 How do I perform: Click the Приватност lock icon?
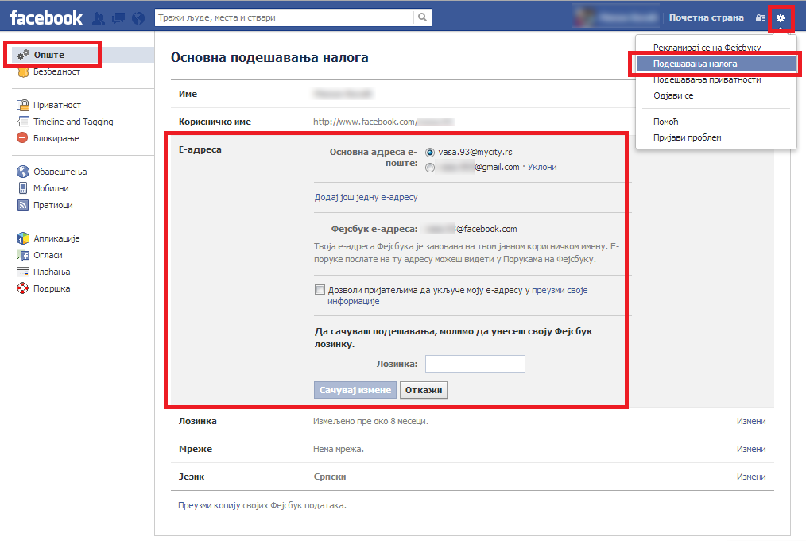[x=23, y=105]
